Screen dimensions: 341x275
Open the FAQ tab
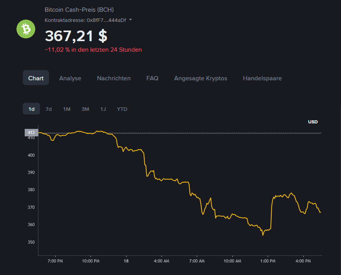point(152,78)
